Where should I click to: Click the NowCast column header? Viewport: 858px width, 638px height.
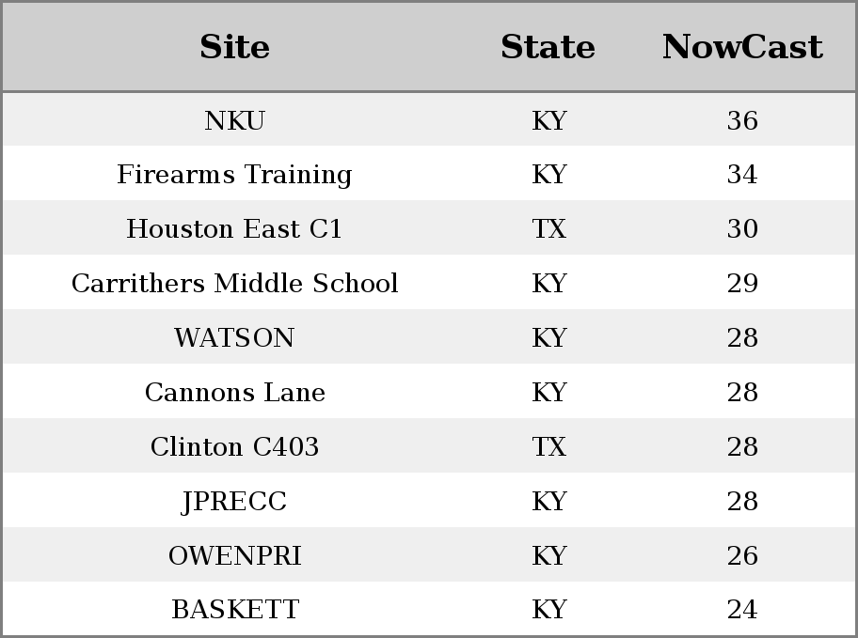[x=742, y=47]
